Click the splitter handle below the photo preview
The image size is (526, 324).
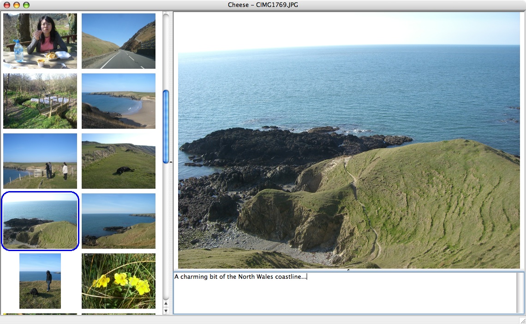pos(348,270)
